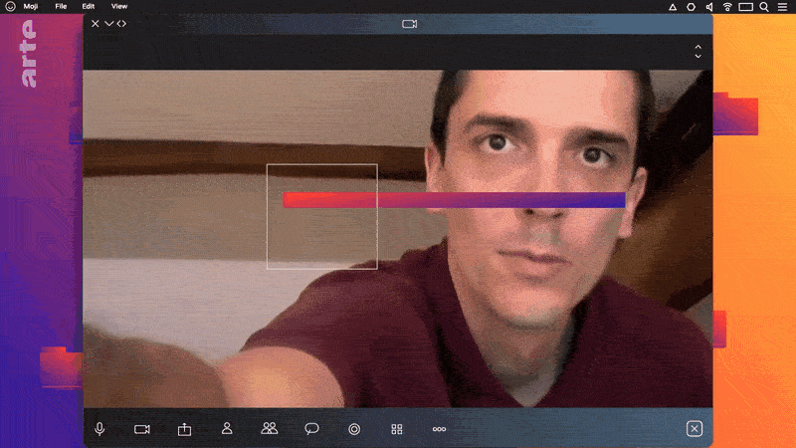The image size is (796, 448).
Task: Open the chat speech bubble
Action: click(311, 429)
